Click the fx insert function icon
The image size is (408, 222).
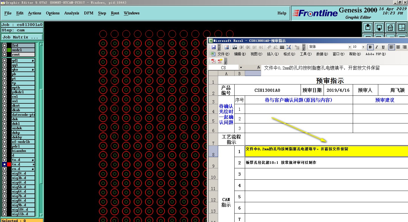pos(258,68)
